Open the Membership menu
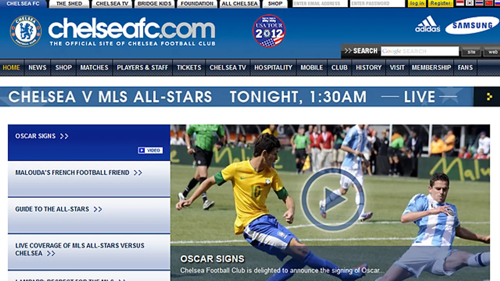Screen dimensions: 500x281 pos(431,67)
